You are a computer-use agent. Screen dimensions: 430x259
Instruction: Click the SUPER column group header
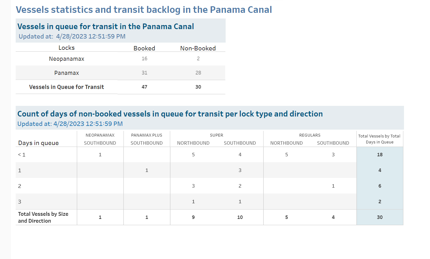click(x=217, y=135)
